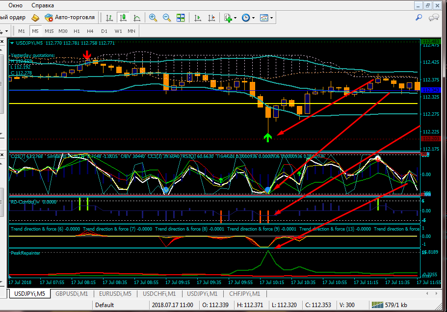Toggle the Авто-торговля auto-trading button
This screenshot has height=312, width=447.
click(x=69, y=17)
